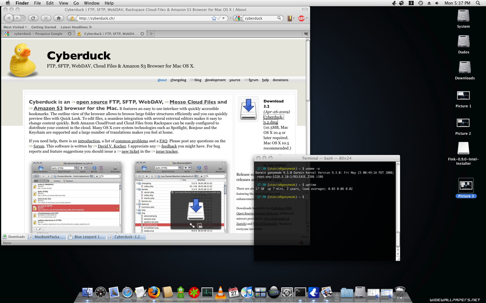The image size is (486, 303).
Task: Click search magnifier in Firefox search box
Action: coord(279,18)
